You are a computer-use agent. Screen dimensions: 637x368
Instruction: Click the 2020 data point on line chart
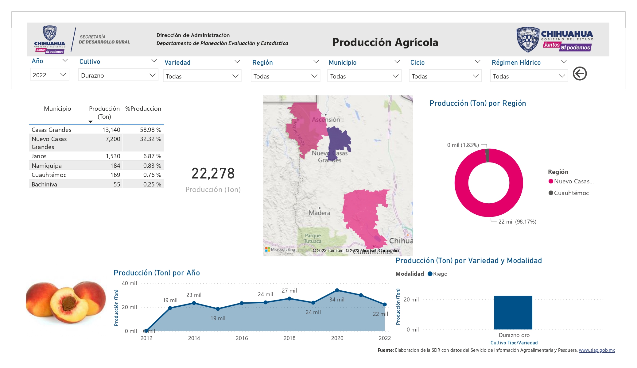(x=337, y=290)
